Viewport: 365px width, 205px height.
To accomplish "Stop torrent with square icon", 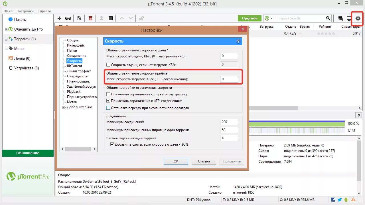I will (x=111, y=18).
